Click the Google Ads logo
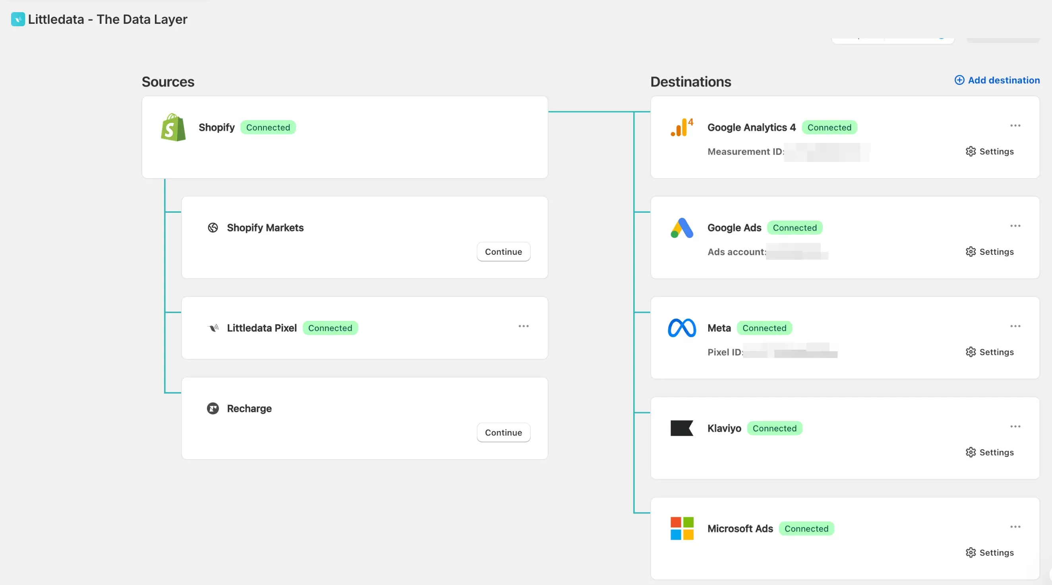 click(682, 228)
